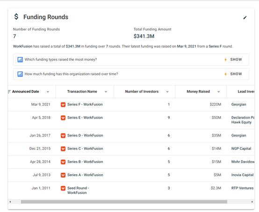259x212 pixels.
Task: Click the Transaction Name column header
Action: click(82, 92)
